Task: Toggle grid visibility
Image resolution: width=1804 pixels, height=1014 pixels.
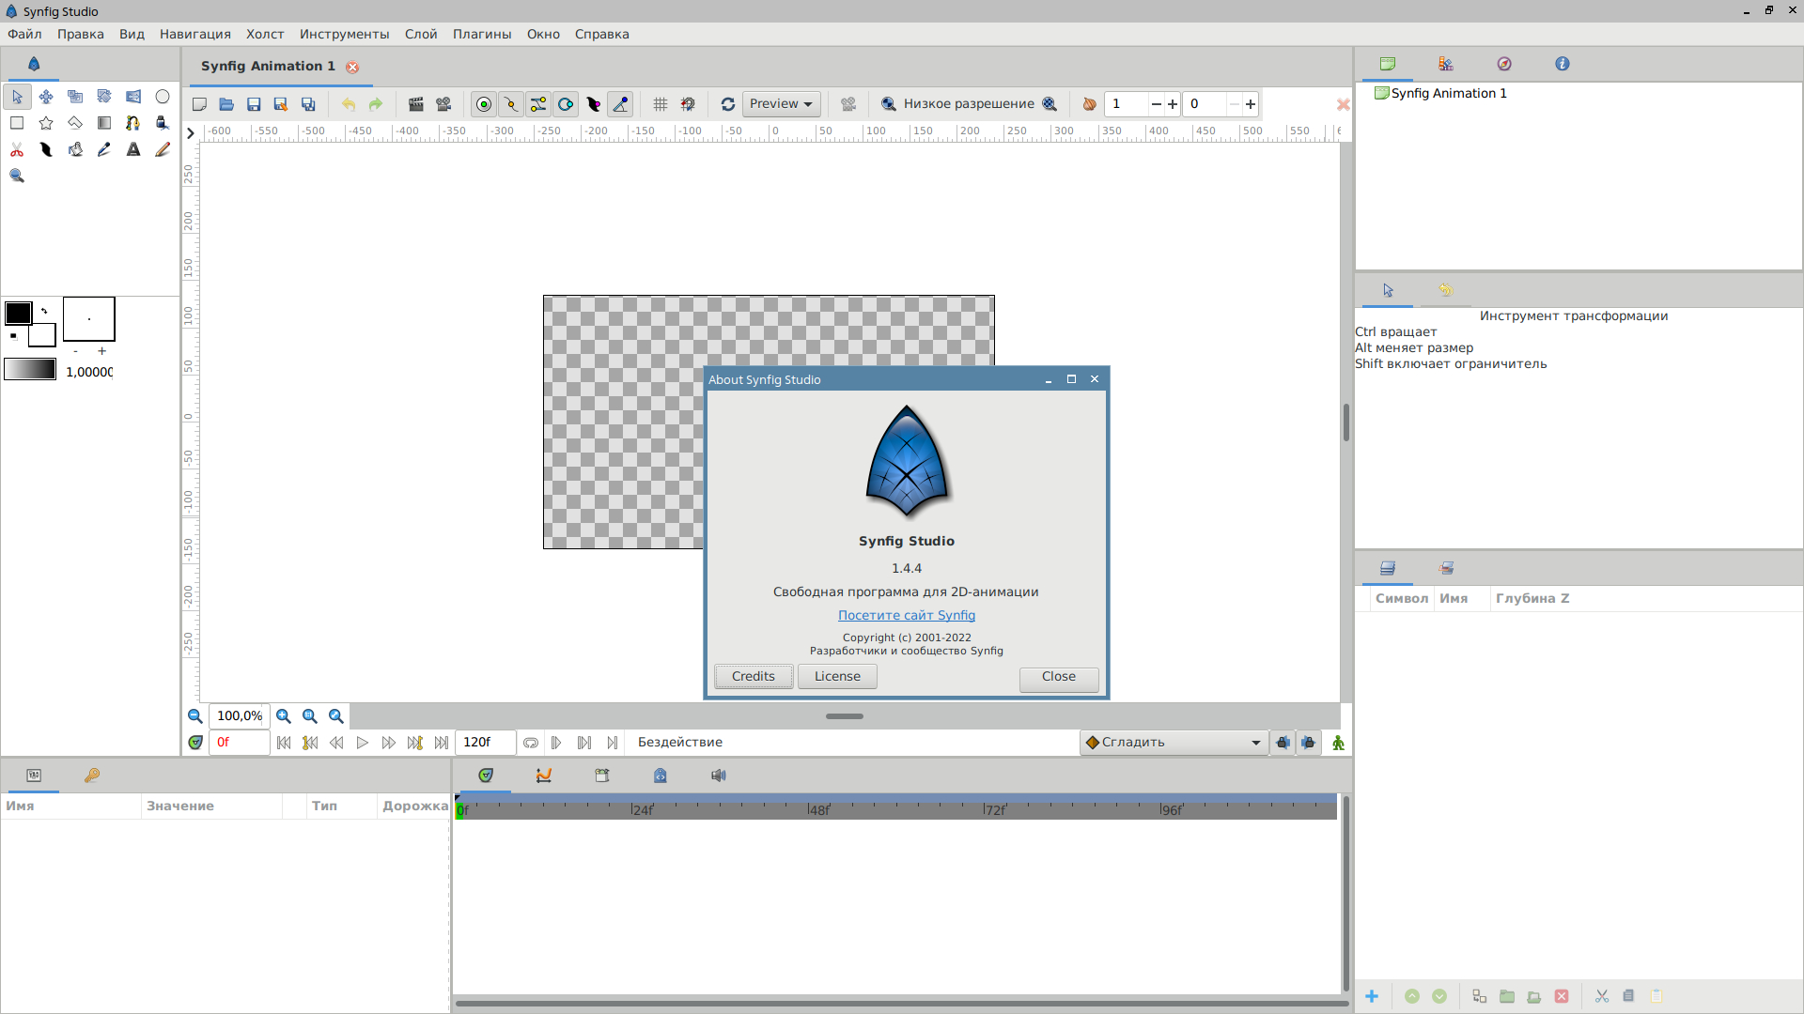Action: [x=661, y=104]
